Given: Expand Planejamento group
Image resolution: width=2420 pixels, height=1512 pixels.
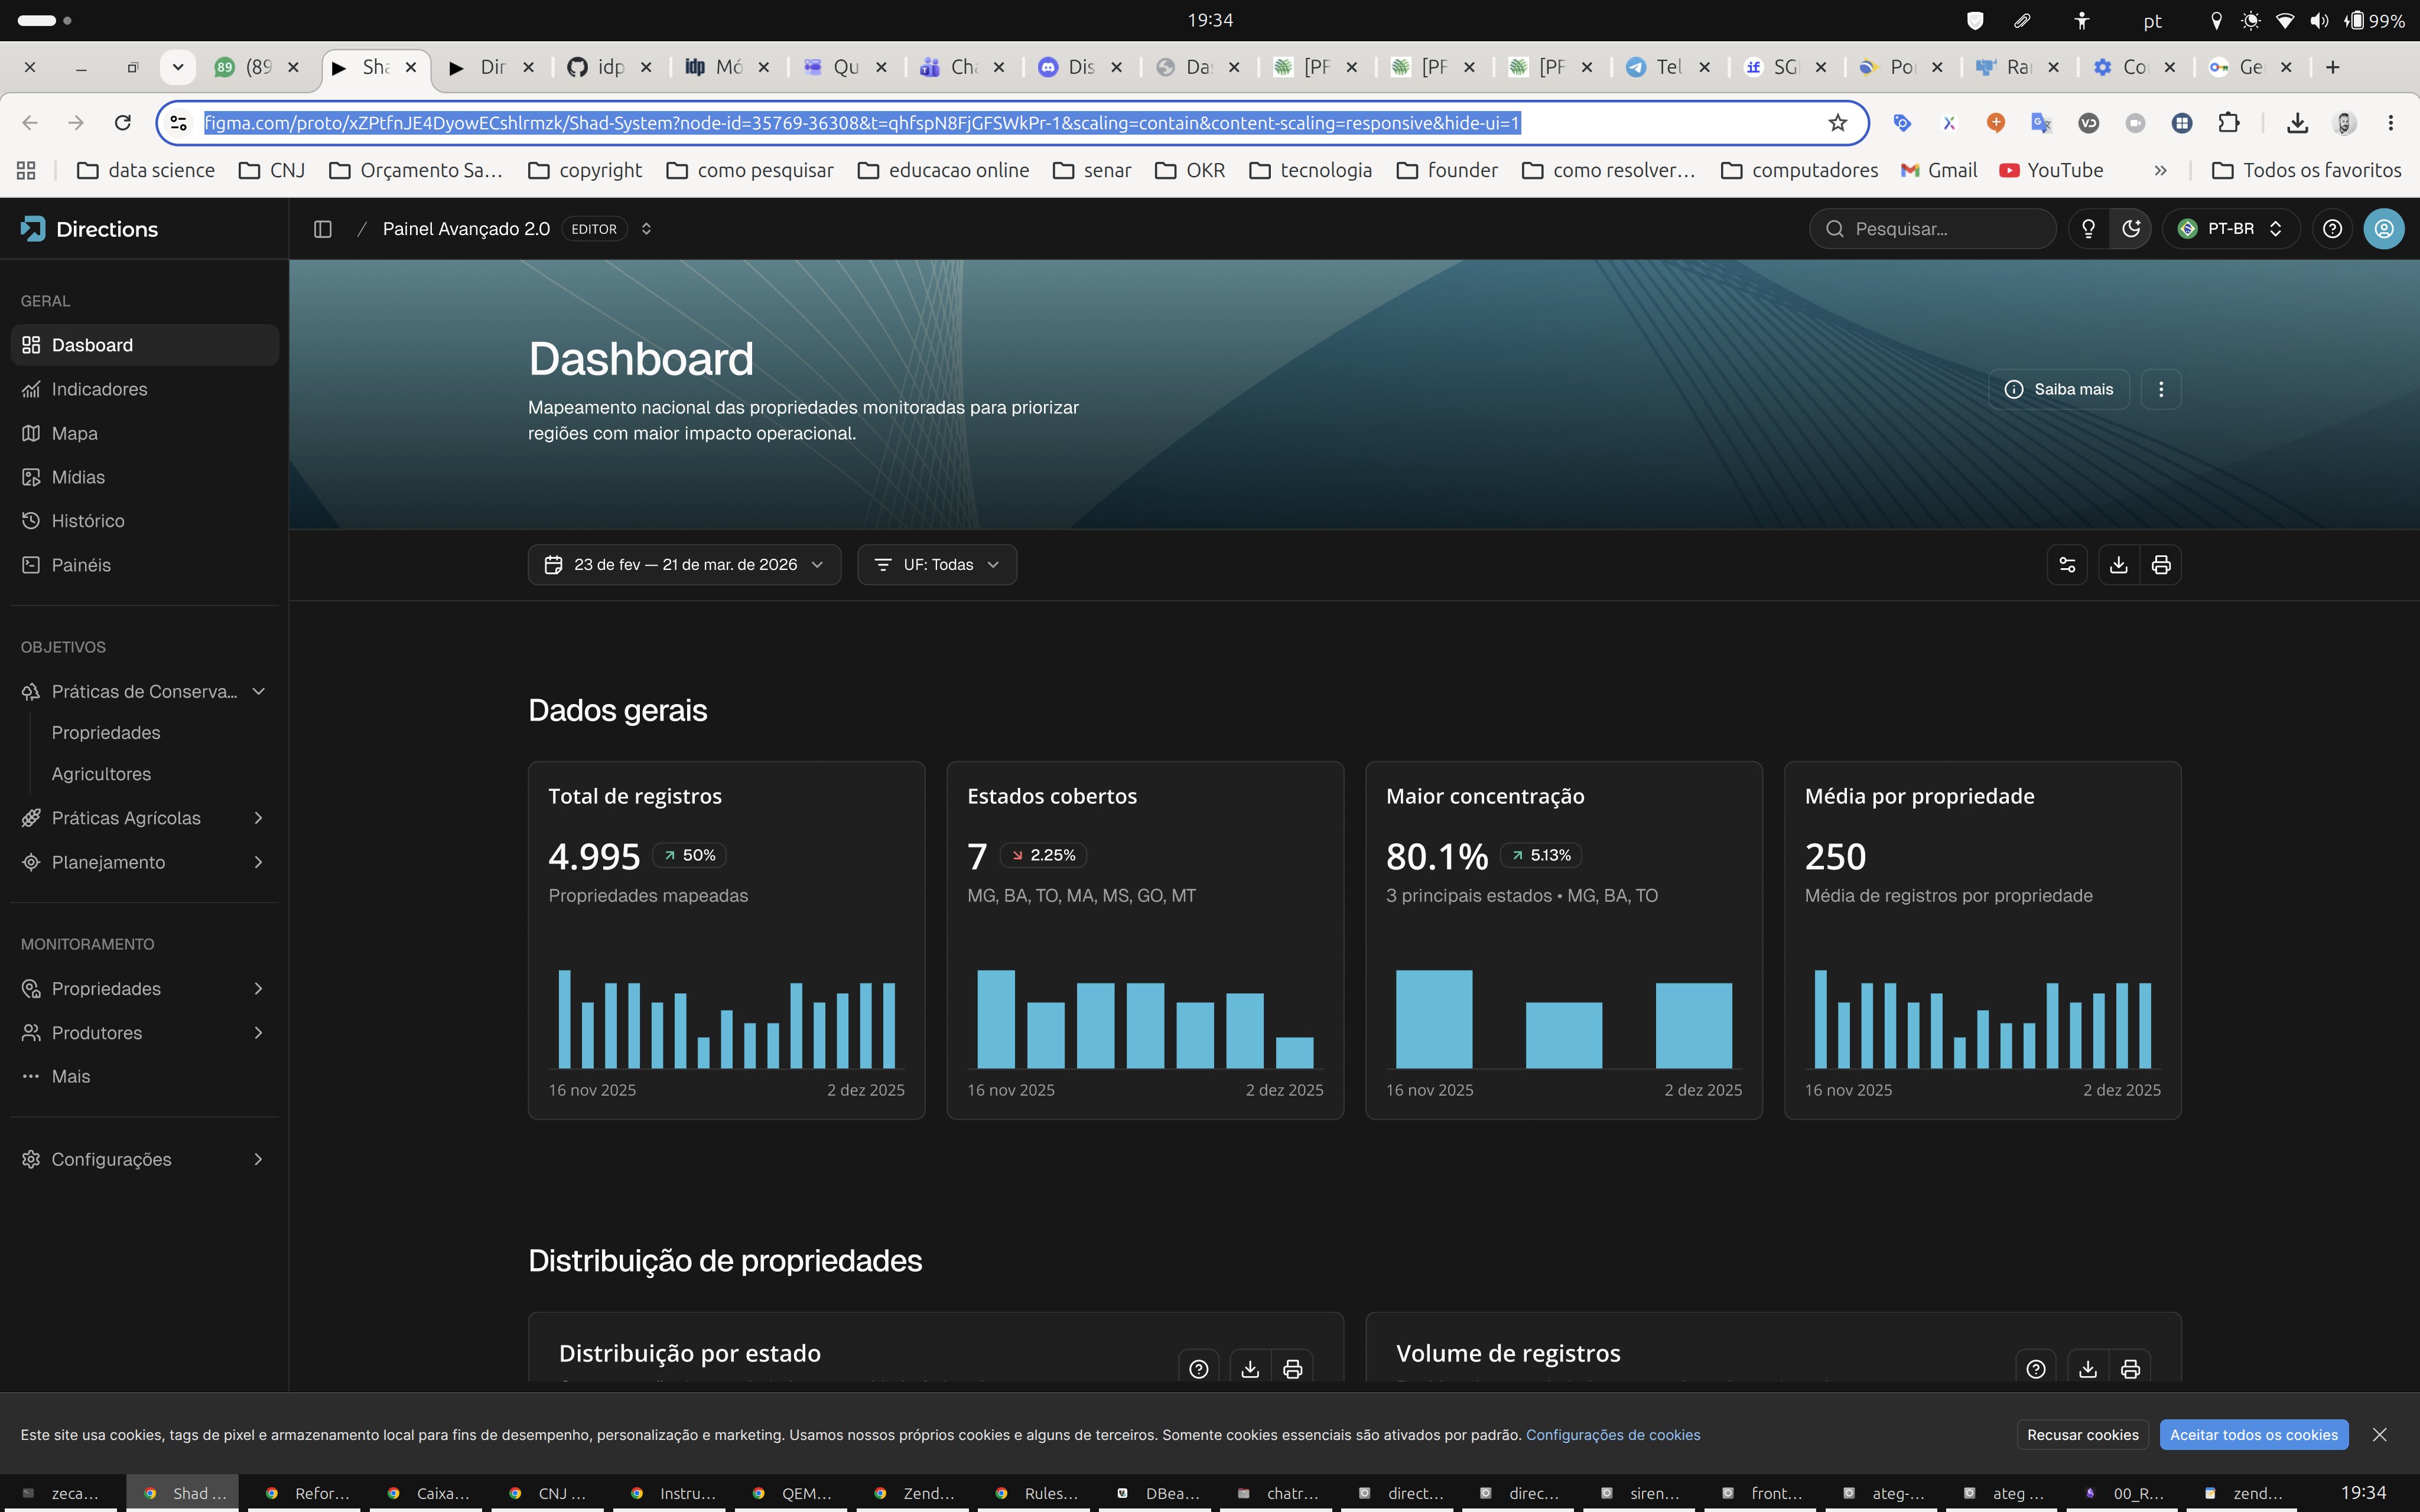Looking at the screenshot, I should coord(145,862).
